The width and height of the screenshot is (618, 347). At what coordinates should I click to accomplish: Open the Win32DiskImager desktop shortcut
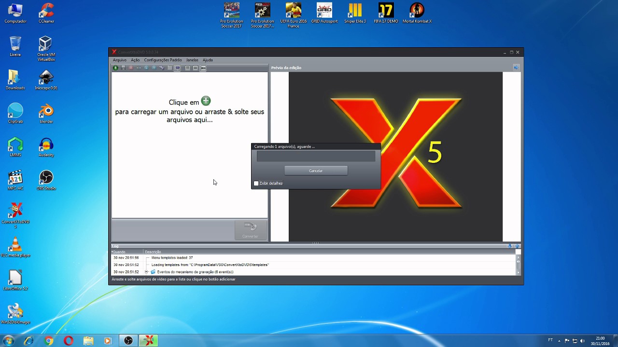click(15, 313)
